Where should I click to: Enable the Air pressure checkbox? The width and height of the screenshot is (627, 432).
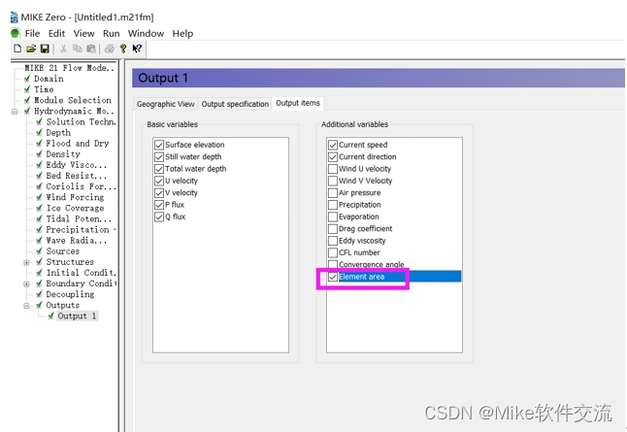point(333,193)
